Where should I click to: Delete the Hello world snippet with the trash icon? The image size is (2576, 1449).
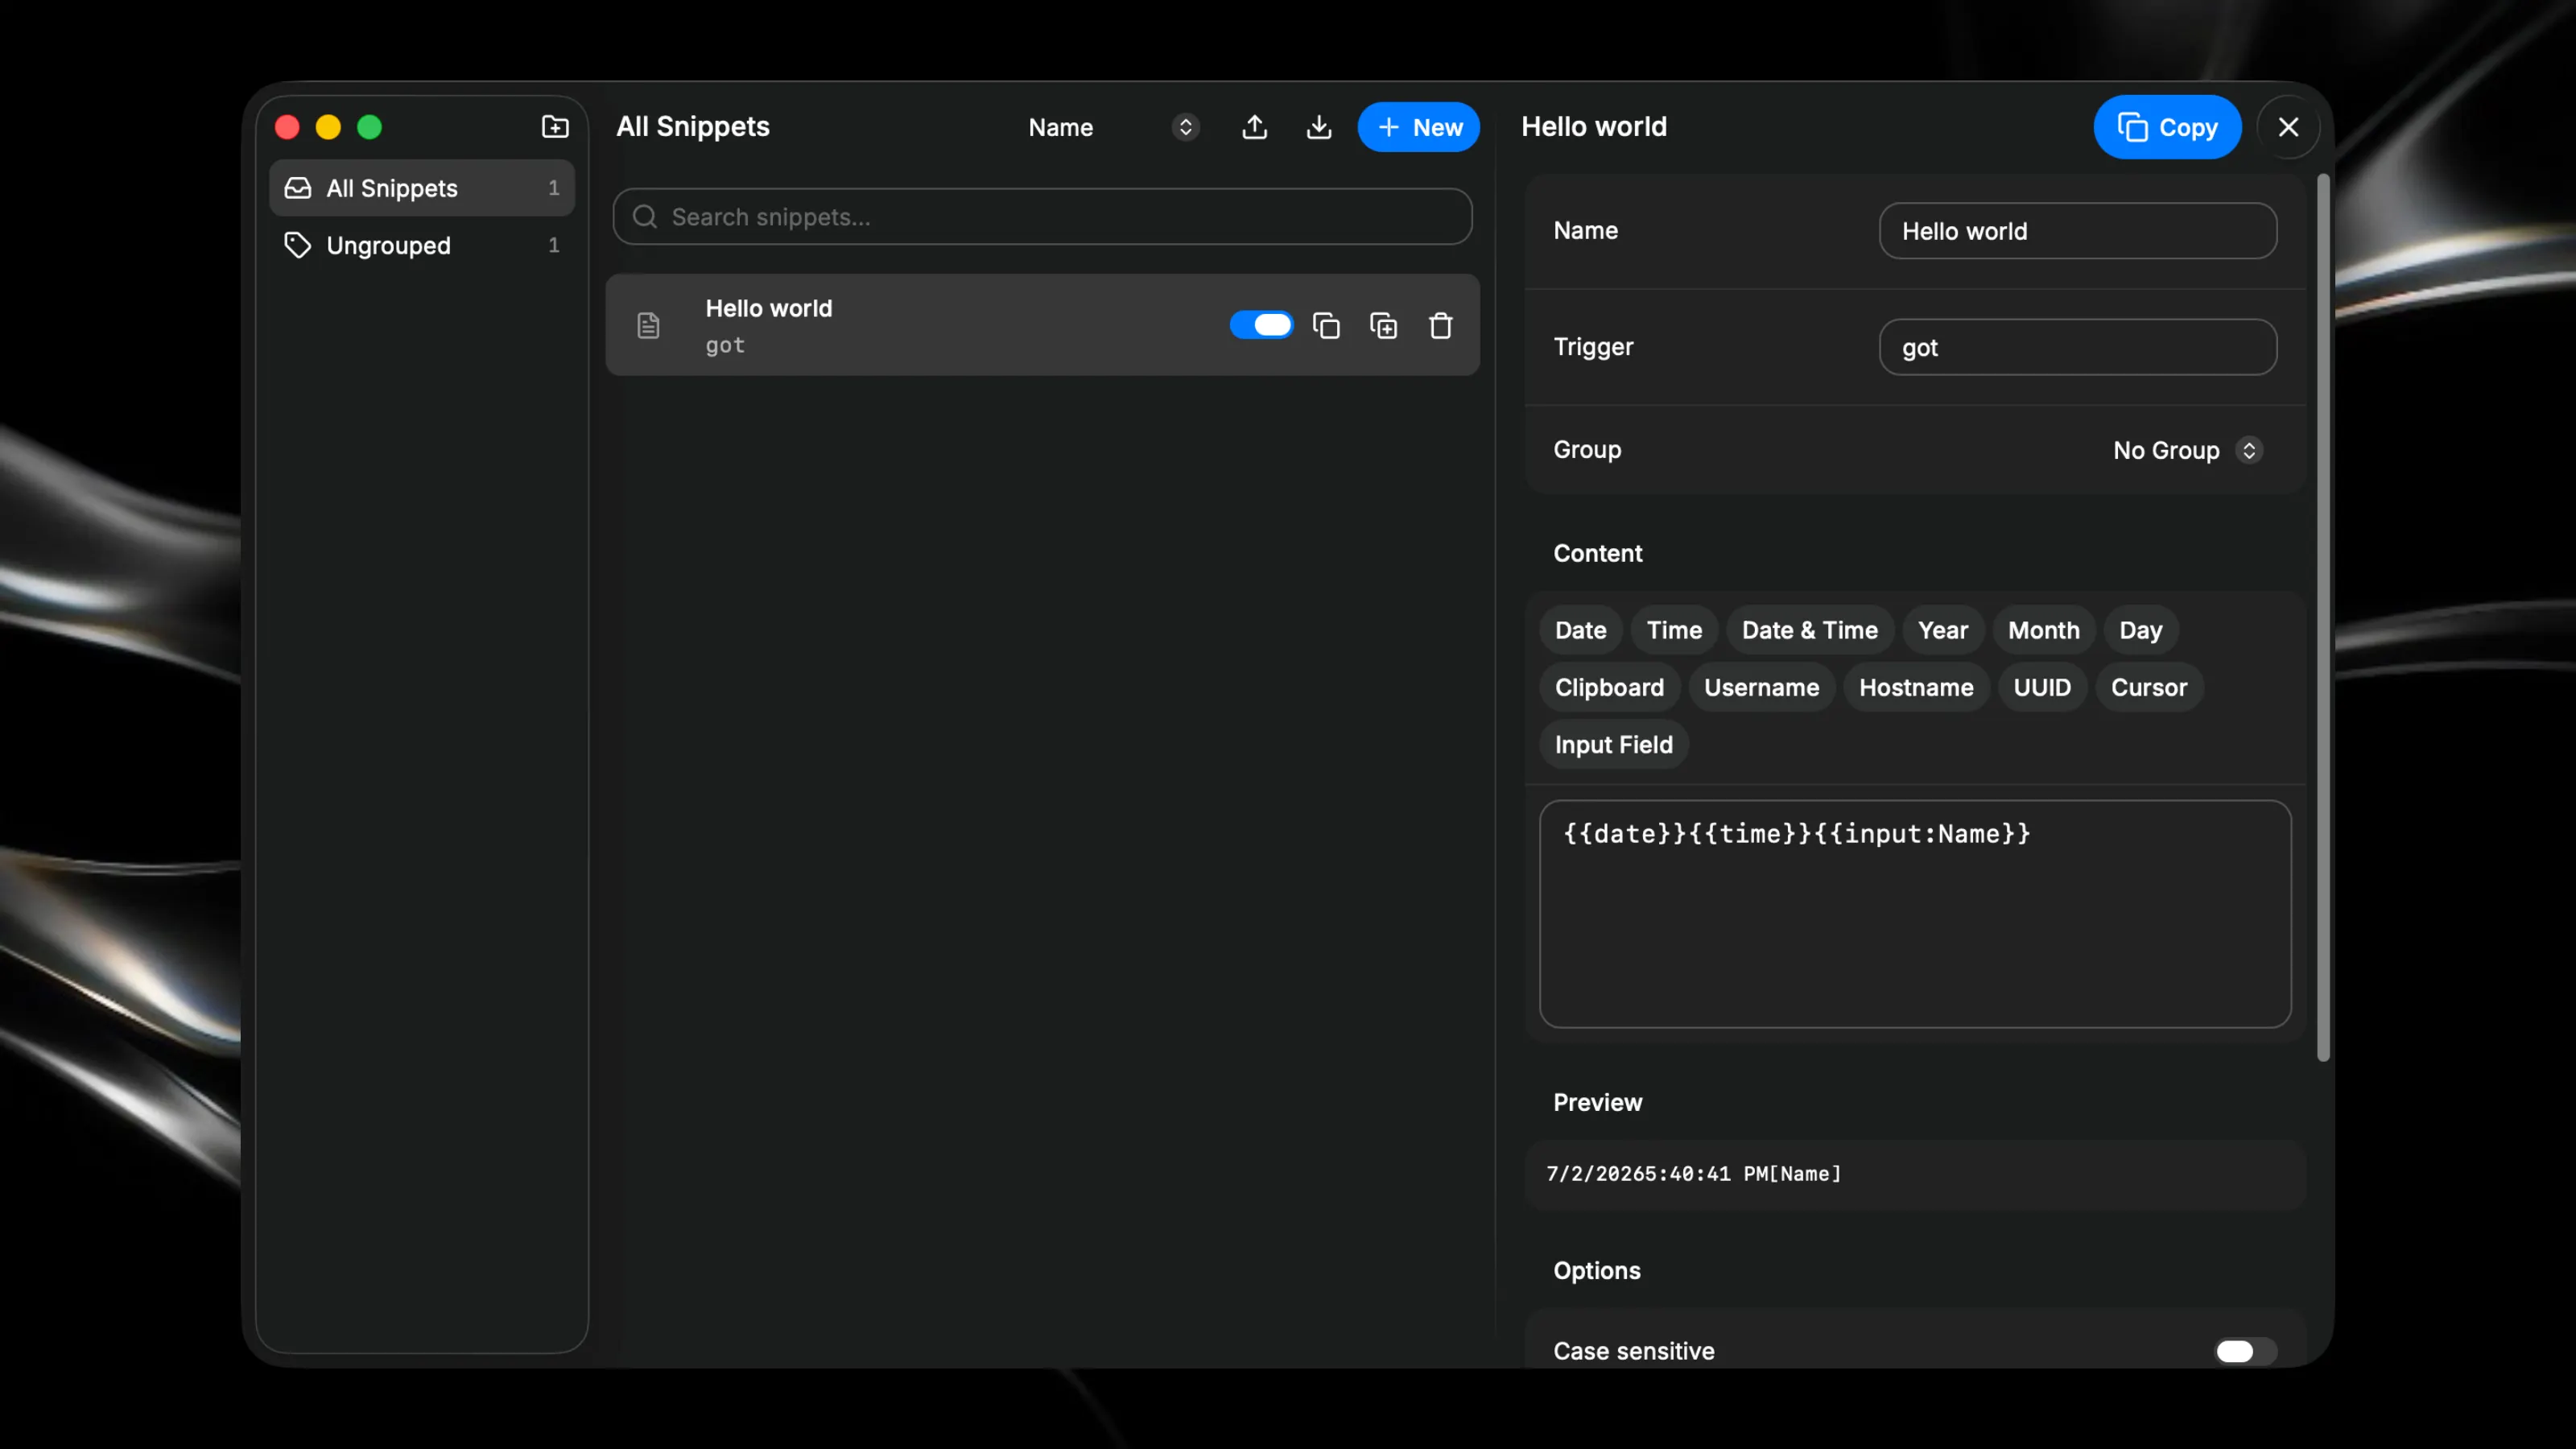click(x=1440, y=325)
